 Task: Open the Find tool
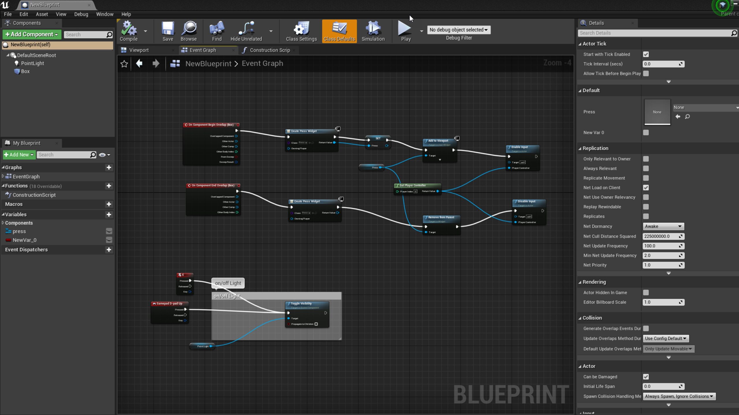point(217,31)
